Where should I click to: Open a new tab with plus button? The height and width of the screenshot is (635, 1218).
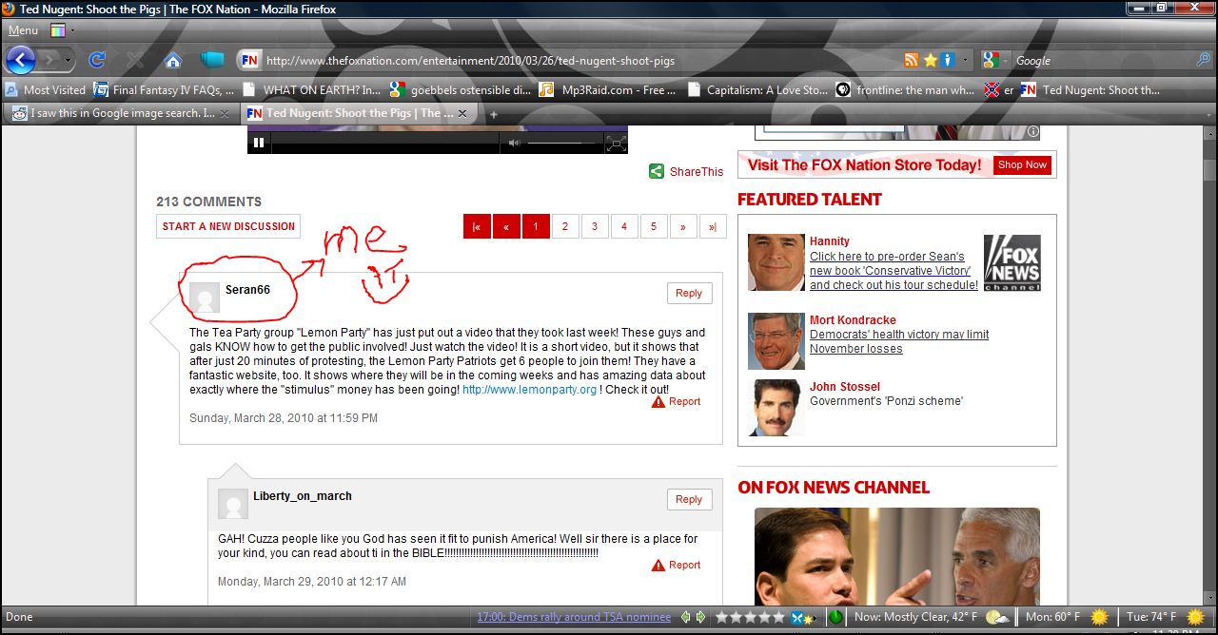[494, 113]
